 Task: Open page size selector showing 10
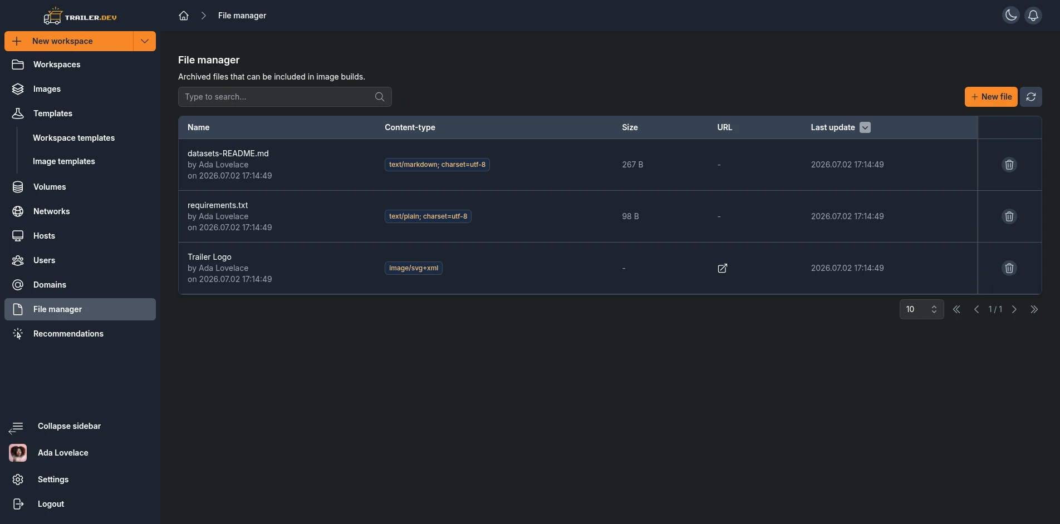922,309
